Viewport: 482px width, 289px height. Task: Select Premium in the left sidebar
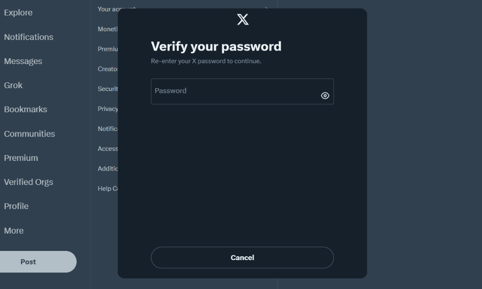[21, 158]
